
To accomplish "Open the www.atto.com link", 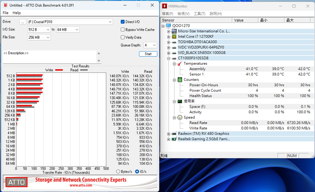I will (x=81, y=186).
